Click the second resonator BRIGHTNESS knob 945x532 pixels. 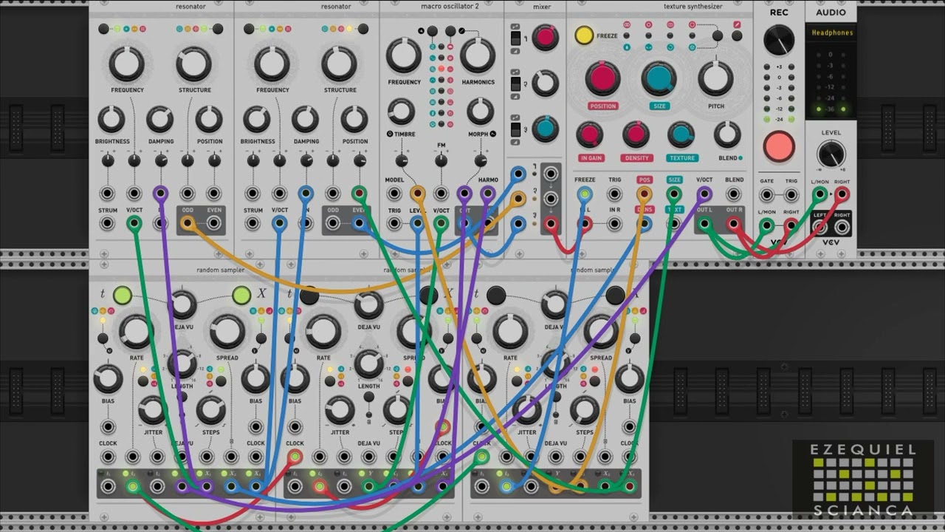[257, 119]
